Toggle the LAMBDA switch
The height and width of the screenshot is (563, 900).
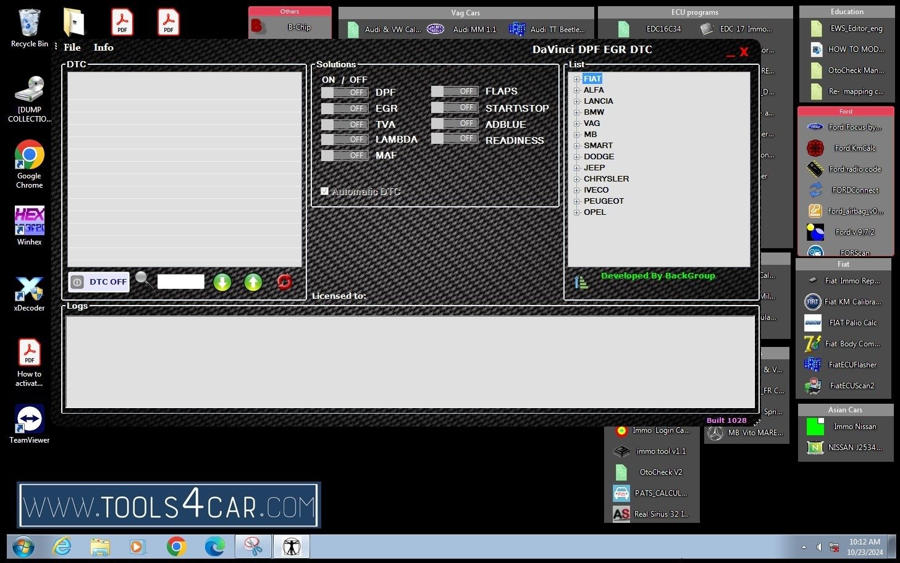click(x=345, y=140)
